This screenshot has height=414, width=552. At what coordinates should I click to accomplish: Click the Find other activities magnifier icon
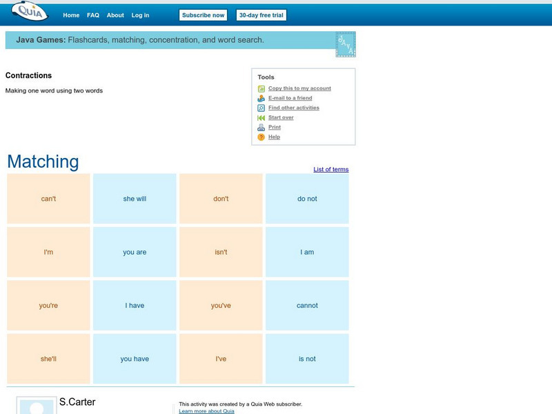261,108
